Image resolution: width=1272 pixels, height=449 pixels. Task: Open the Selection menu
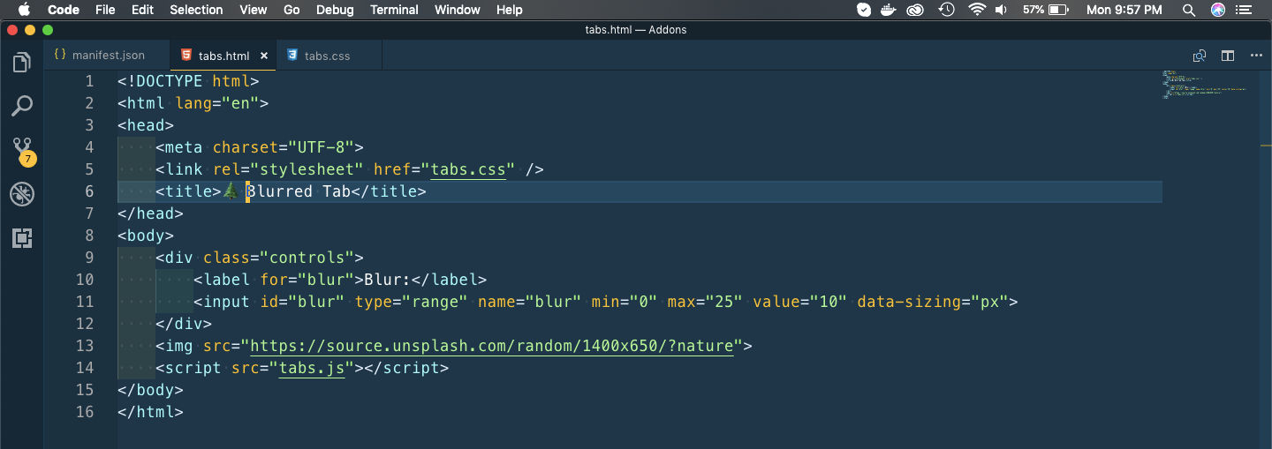tap(196, 10)
